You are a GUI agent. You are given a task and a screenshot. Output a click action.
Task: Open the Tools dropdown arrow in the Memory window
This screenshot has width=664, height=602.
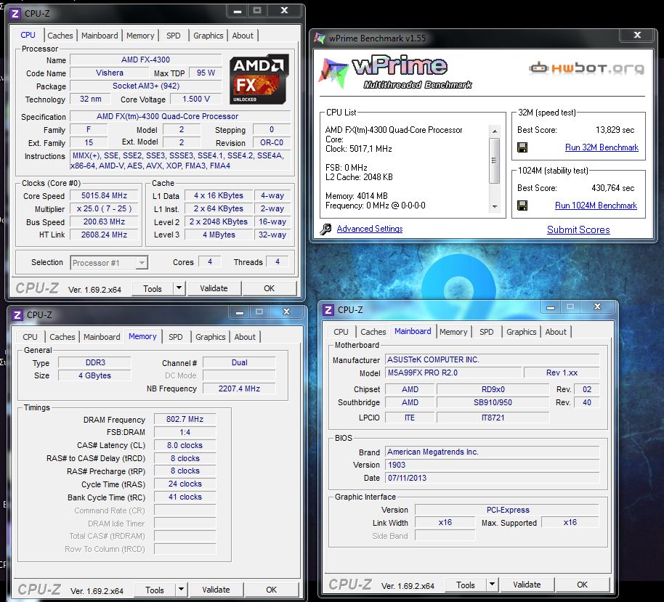tap(181, 590)
